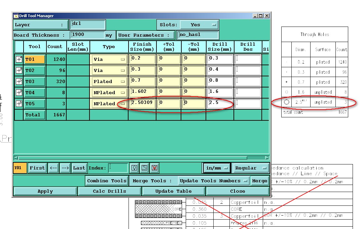Open the Slots Yes dropdown
The height and width of the screenshot is (229, 360).
199,25
